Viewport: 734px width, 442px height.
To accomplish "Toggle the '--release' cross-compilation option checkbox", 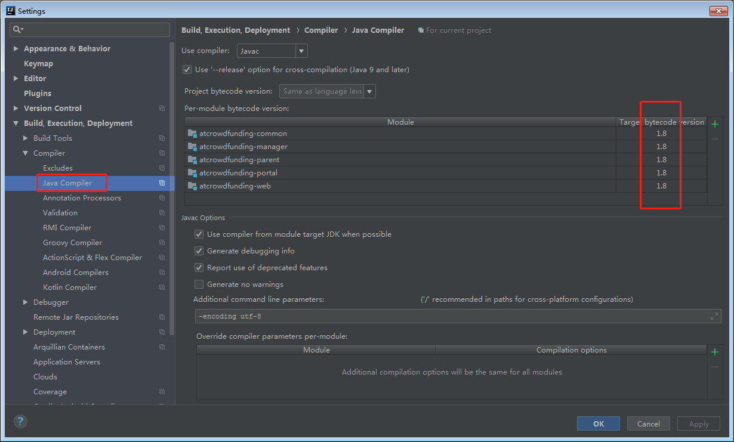I will pyautogui.click(x=187, y=70).
